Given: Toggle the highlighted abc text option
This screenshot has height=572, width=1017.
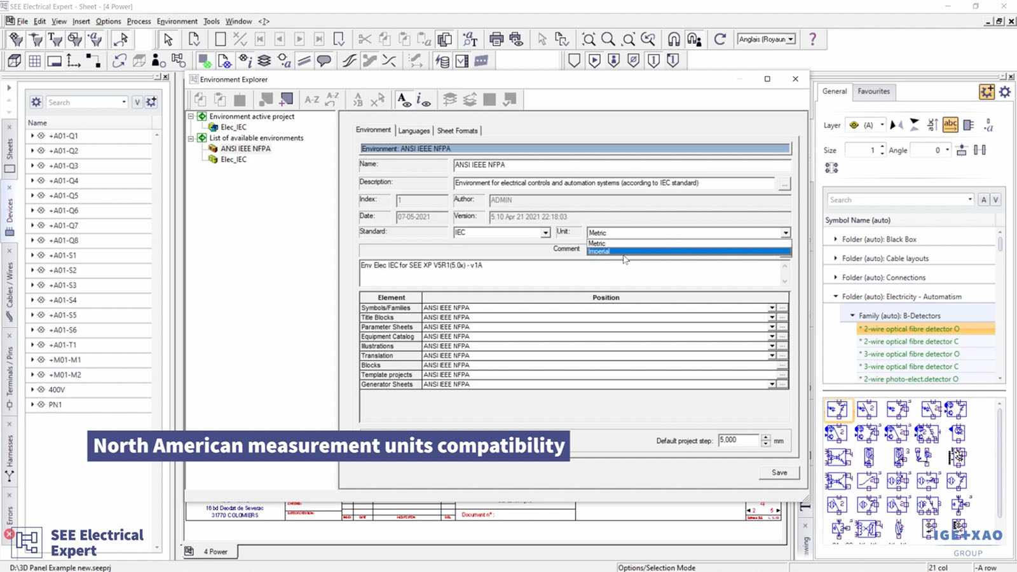Looking at the screenshot, I should click(950, 125).
